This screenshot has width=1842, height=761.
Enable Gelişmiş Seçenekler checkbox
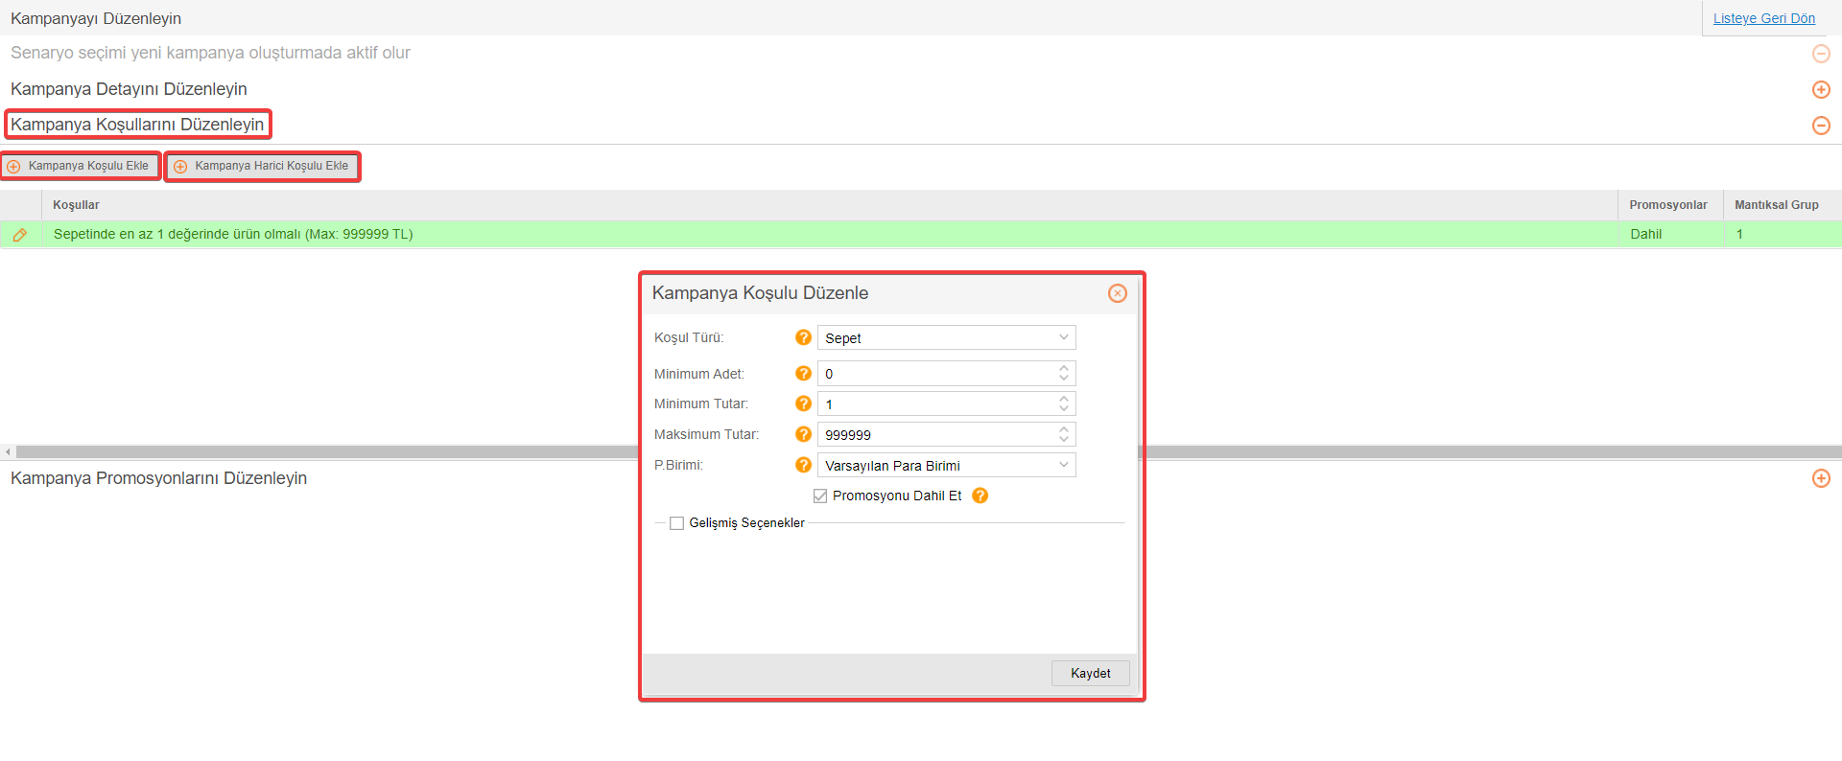coord(677,523)
